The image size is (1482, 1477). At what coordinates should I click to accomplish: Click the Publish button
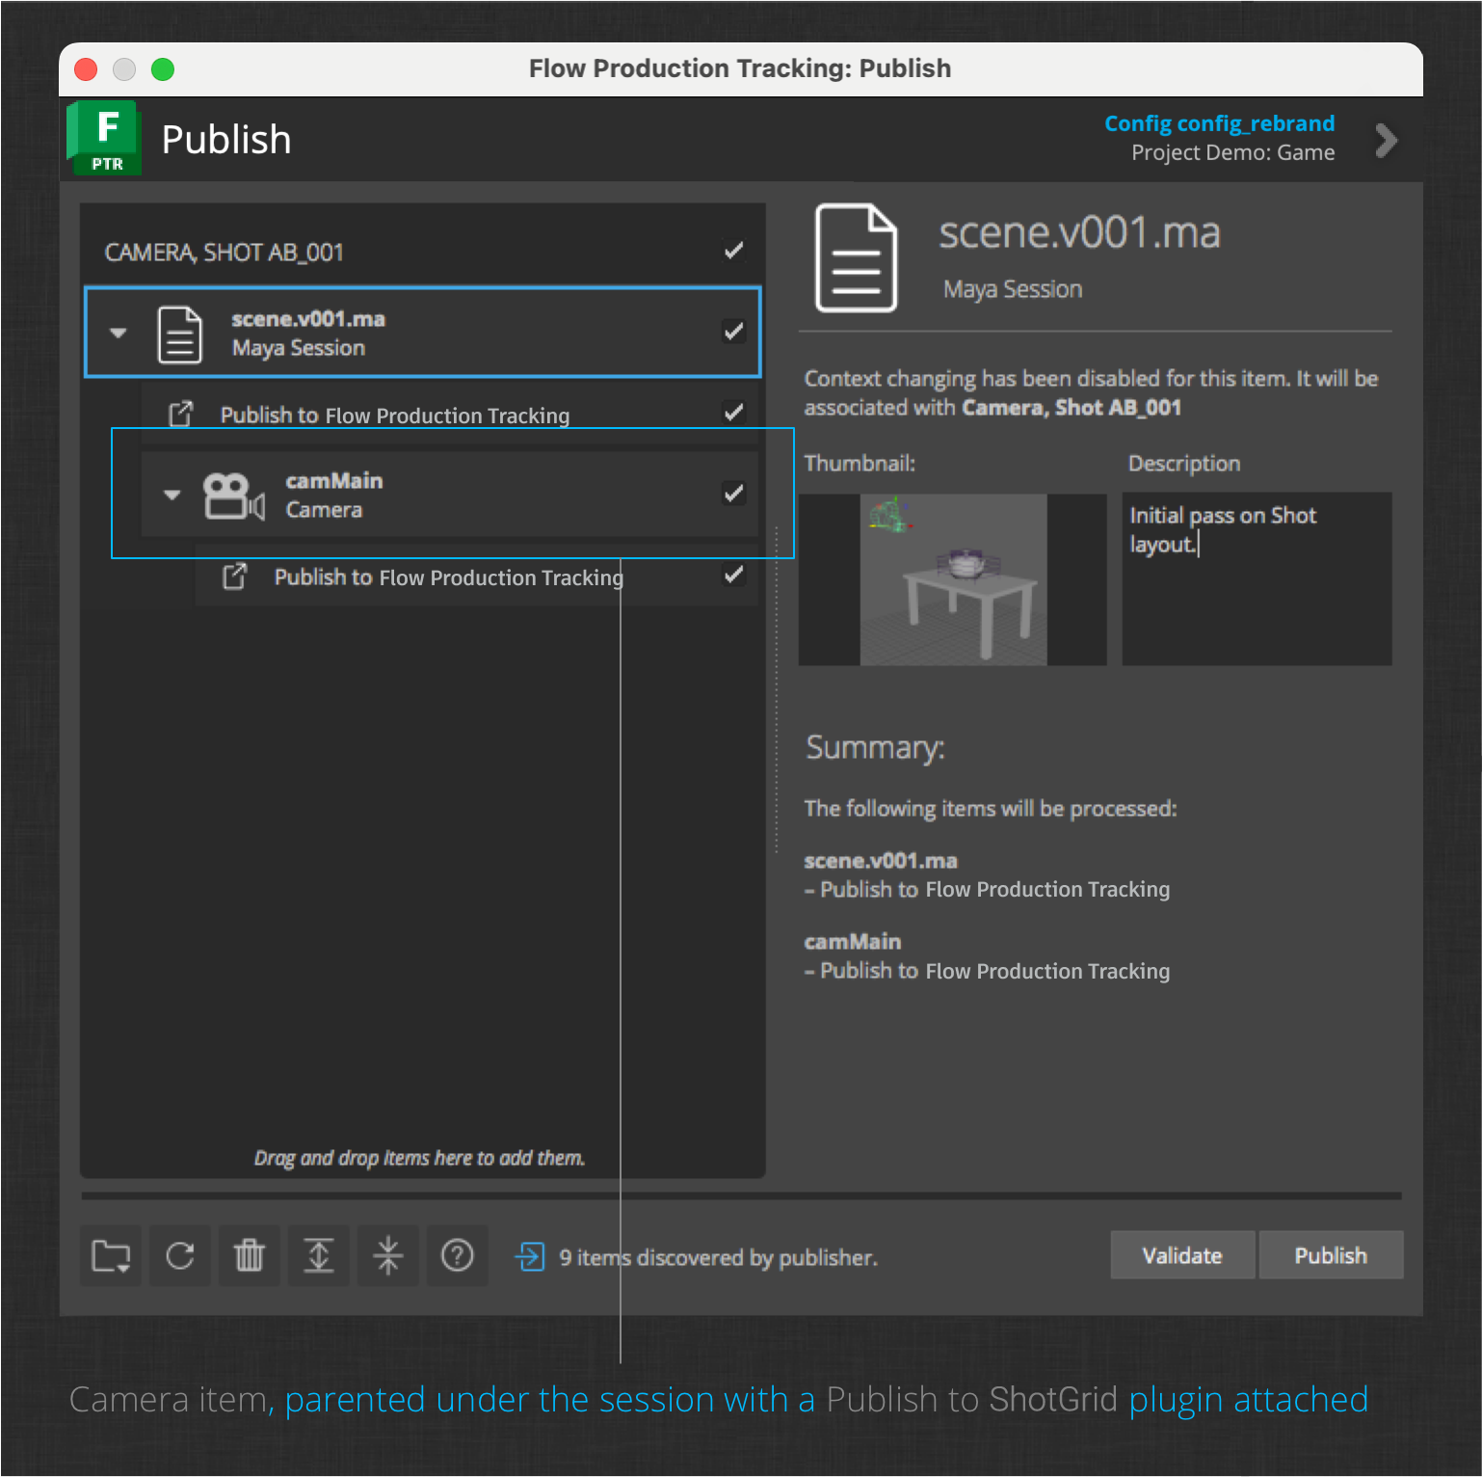pos(1331,1255)
